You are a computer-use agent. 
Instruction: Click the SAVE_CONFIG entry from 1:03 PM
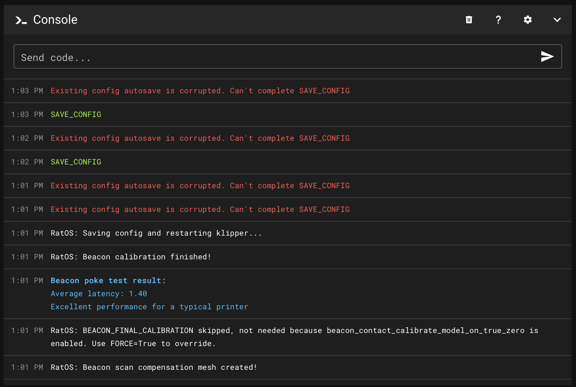click(76, 114)
